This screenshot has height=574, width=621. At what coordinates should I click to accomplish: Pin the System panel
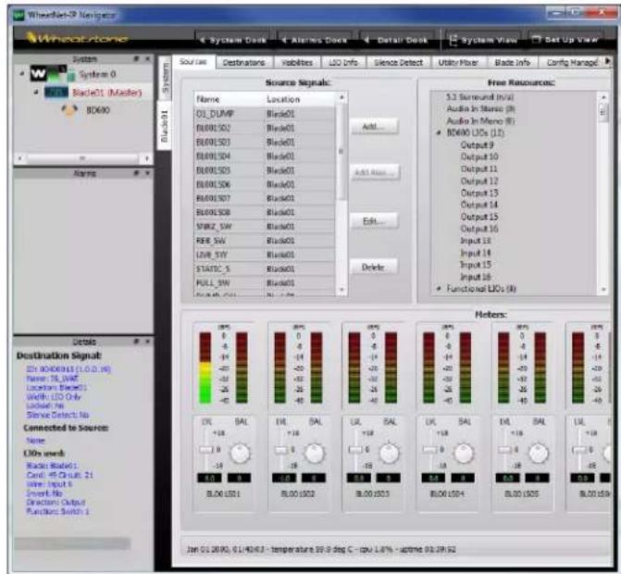click(137, 58)
